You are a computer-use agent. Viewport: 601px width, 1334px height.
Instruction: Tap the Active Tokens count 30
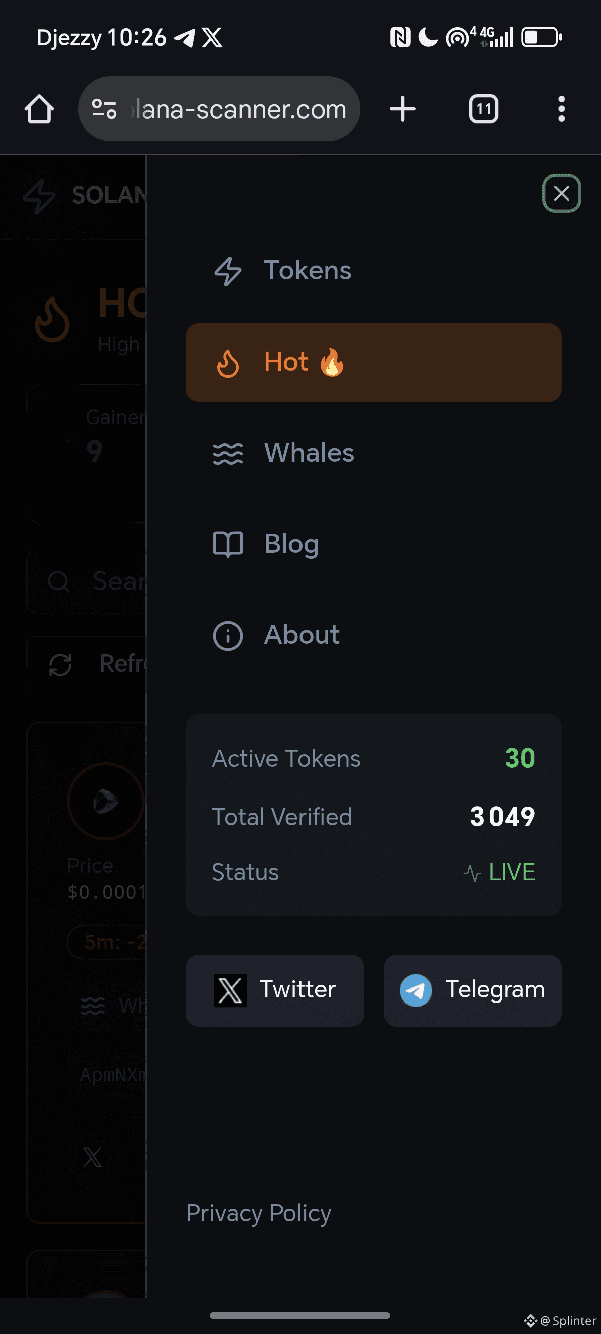click(x=520, y=759)
